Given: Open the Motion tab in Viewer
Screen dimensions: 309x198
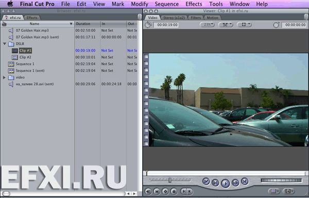Looking at the screenshot, I should pyautogui.click(x=212, y=18).
